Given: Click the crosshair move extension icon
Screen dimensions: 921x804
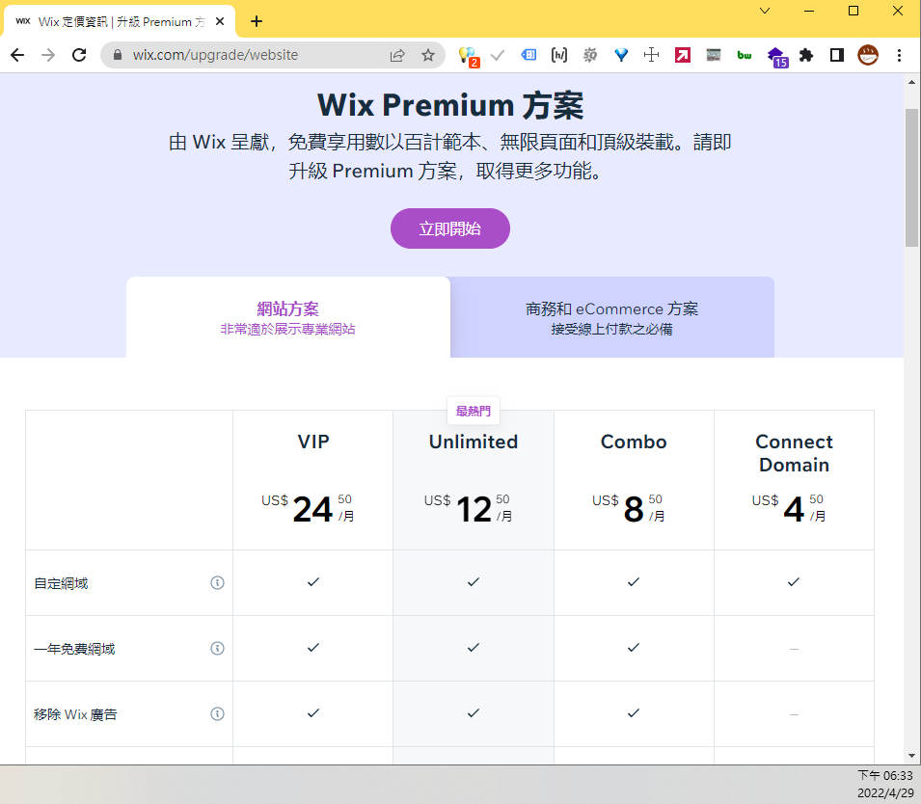Looking at the screenshot, I should tap(651, 55).
